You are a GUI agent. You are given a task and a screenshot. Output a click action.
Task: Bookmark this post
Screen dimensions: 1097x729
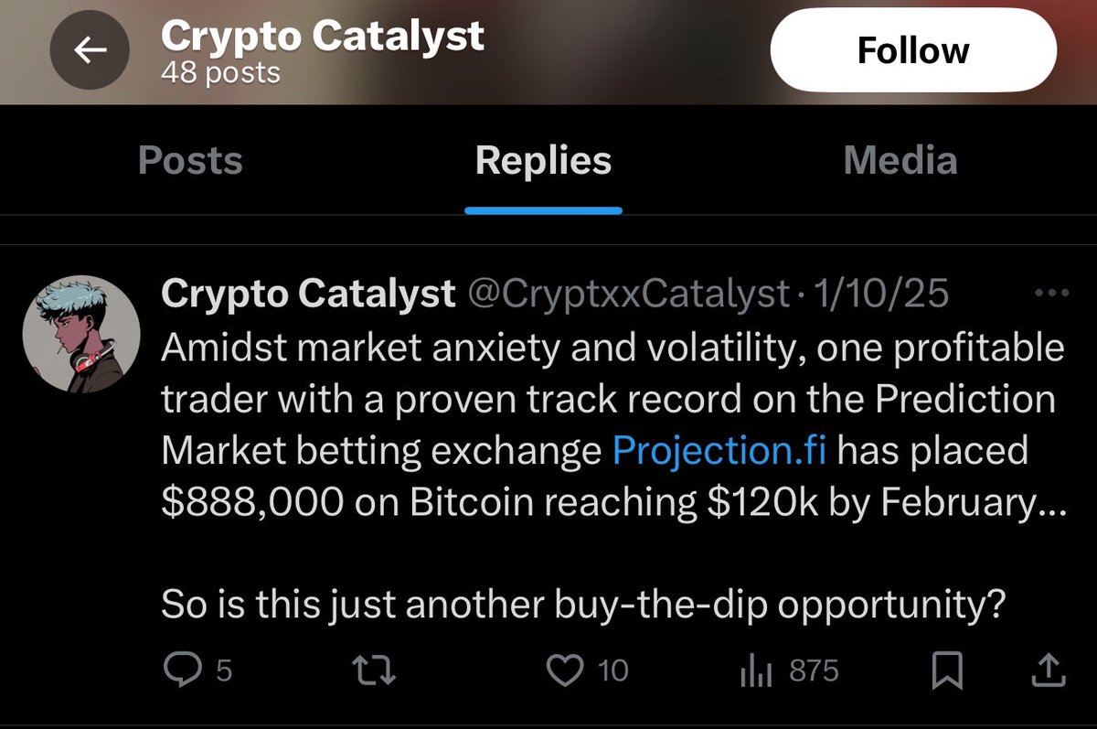point(947,672)
